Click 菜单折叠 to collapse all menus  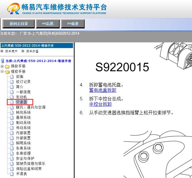point(32,51)
